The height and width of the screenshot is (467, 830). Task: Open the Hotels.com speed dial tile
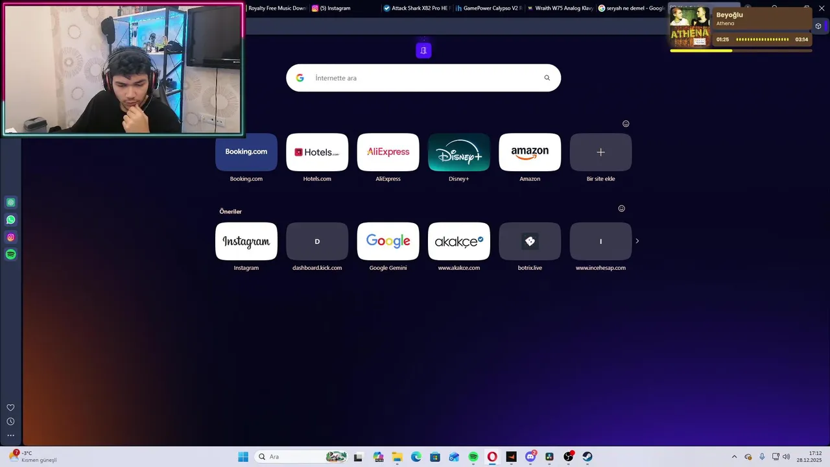[317, 152]
